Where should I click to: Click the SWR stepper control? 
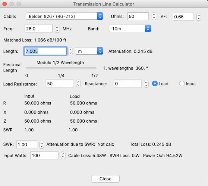pos(42,145)
